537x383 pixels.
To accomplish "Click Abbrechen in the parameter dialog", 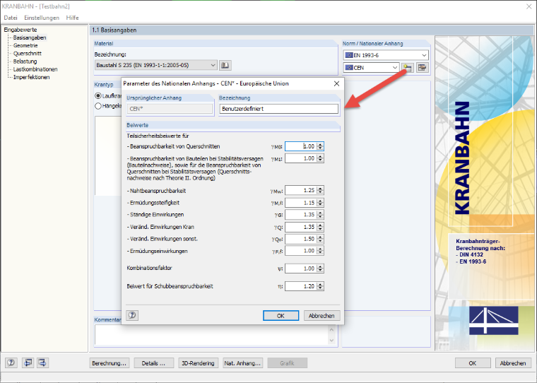I will [x=321, y=315].
